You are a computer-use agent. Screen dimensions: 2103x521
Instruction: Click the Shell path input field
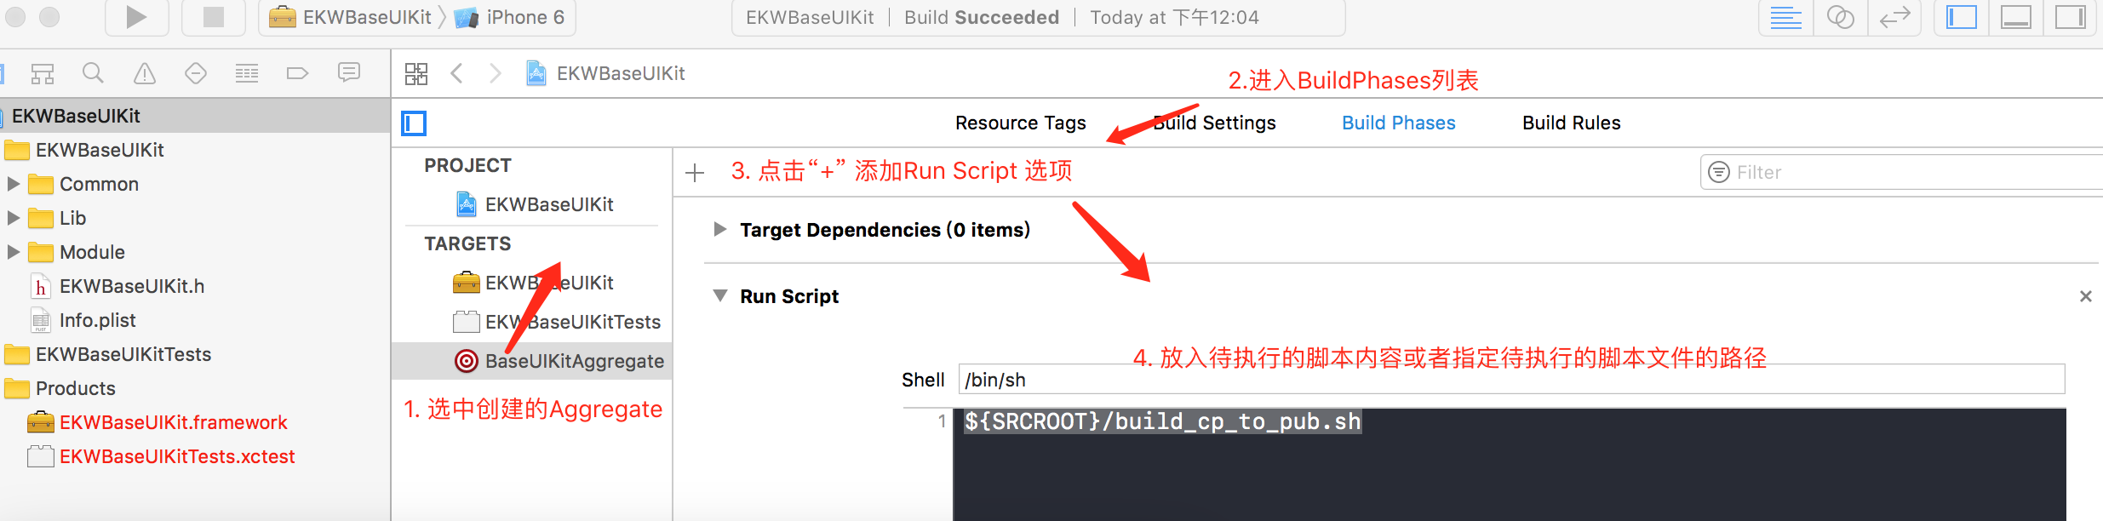(x=1511, y=380)
